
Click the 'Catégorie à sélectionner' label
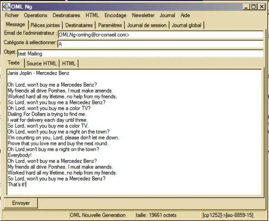30,42
